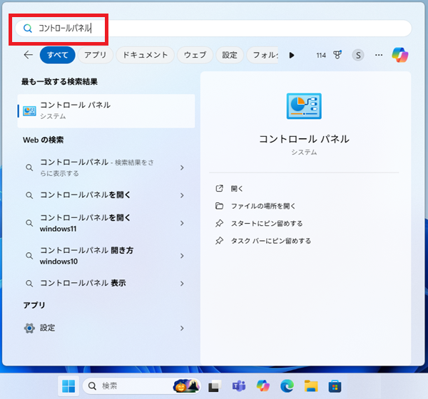Switch to the フォルダー filter tab
The image size is (428, 399).
pos(263,55)
